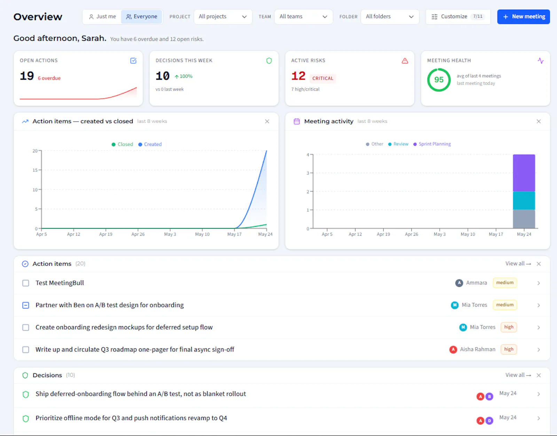
Task: Start a New meeting
Action: (x=524, y=17)
